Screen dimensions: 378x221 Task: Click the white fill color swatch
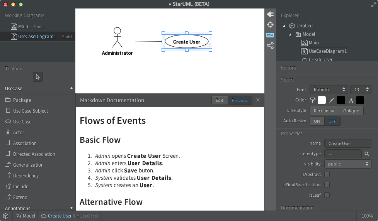322,100
